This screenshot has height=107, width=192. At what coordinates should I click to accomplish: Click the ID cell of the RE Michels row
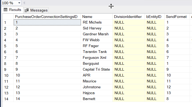pyautogui.click(x=47, y=22)
